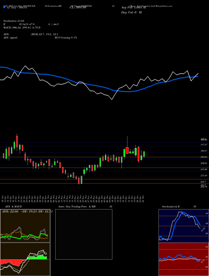This screenshot has width=209, height=276.
Task: Click the '(MGR) 22.7, 19.2, 12.1' ADX values
Action: point(44,34)
